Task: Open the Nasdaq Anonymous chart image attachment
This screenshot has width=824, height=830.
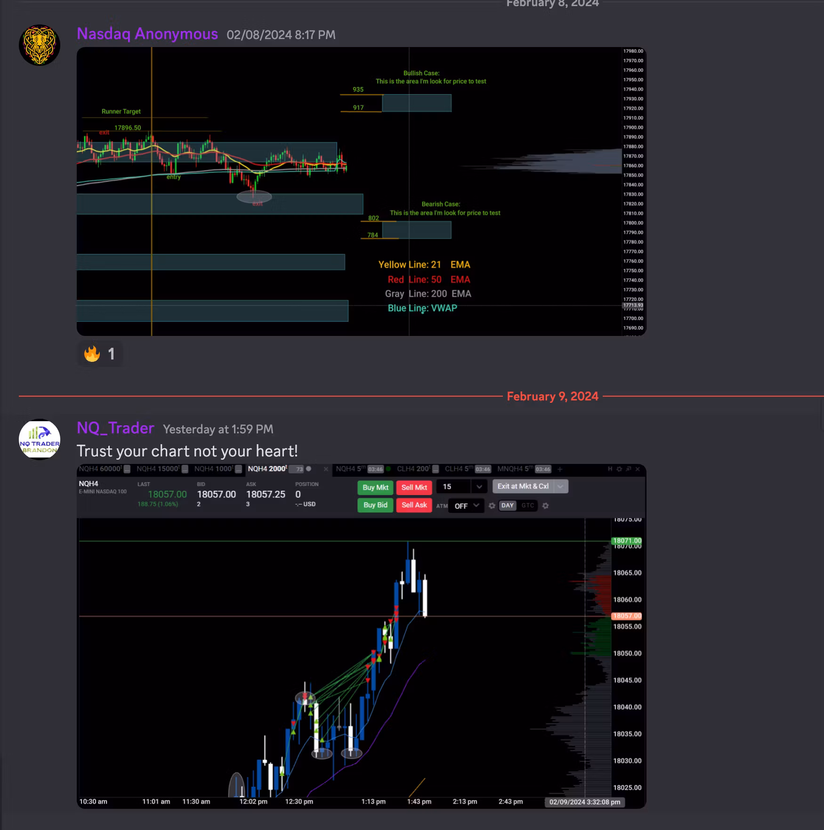Action: click(x=361, y=192)
